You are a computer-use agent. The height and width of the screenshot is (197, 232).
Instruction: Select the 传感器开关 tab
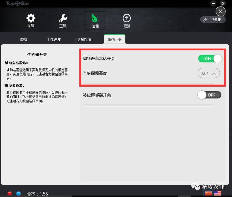115,39
